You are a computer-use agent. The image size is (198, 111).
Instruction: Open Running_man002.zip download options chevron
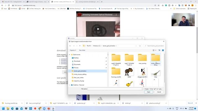click(x=22, y=103)
